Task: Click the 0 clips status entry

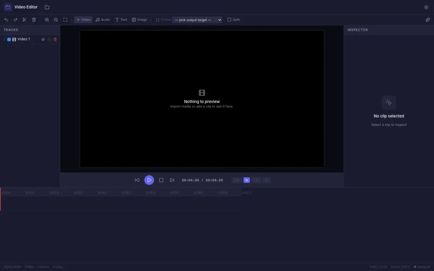Action: click(58, 267)
